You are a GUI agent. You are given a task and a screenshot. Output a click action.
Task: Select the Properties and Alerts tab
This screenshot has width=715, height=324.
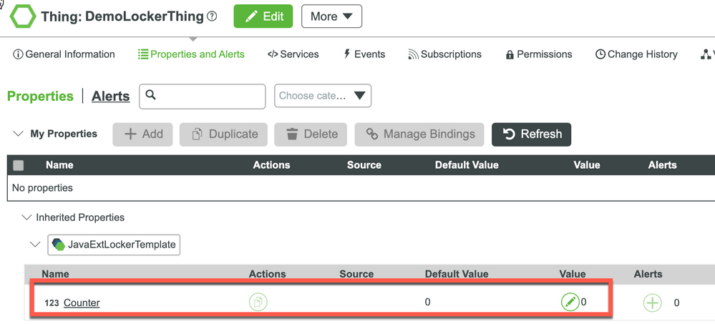(x=191, y=54)
